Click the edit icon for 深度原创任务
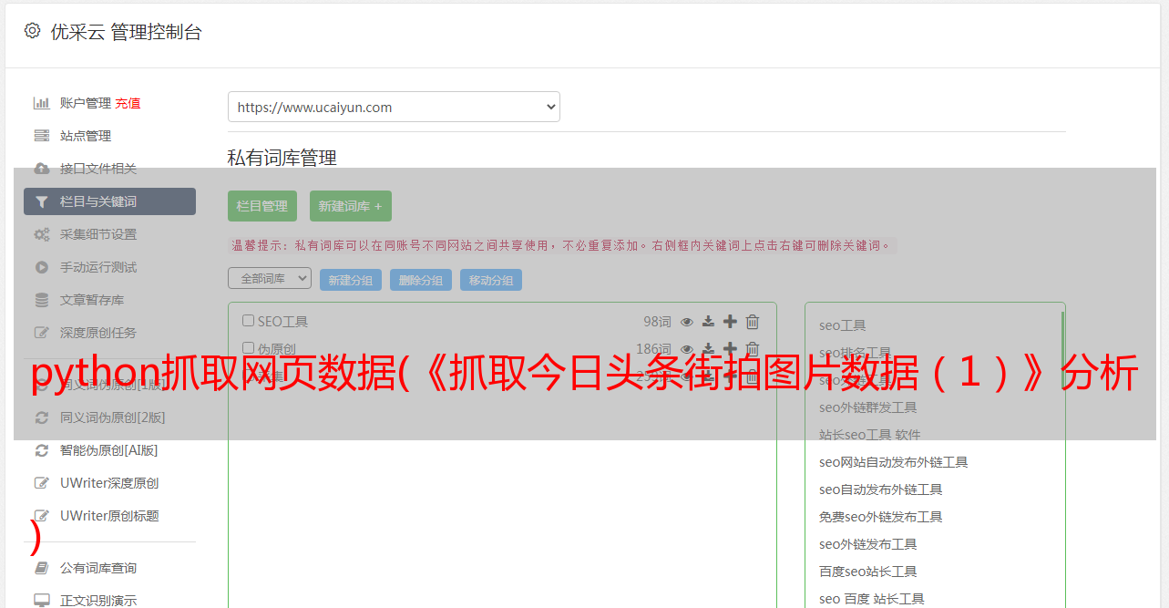 (42, 333)
